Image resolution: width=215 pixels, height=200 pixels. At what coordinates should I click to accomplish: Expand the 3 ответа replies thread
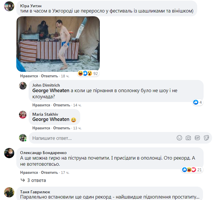tap(33, 180)
